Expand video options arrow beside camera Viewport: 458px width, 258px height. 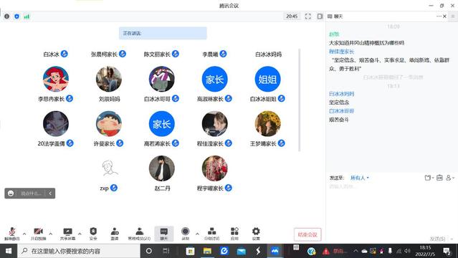(x=51, y=234)
